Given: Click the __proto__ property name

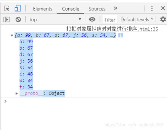Looking at the screenshot, I should point(31,94).
